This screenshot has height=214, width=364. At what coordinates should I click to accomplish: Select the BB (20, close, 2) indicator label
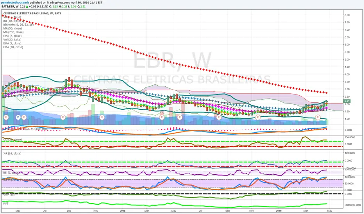(x=14, y=21)
